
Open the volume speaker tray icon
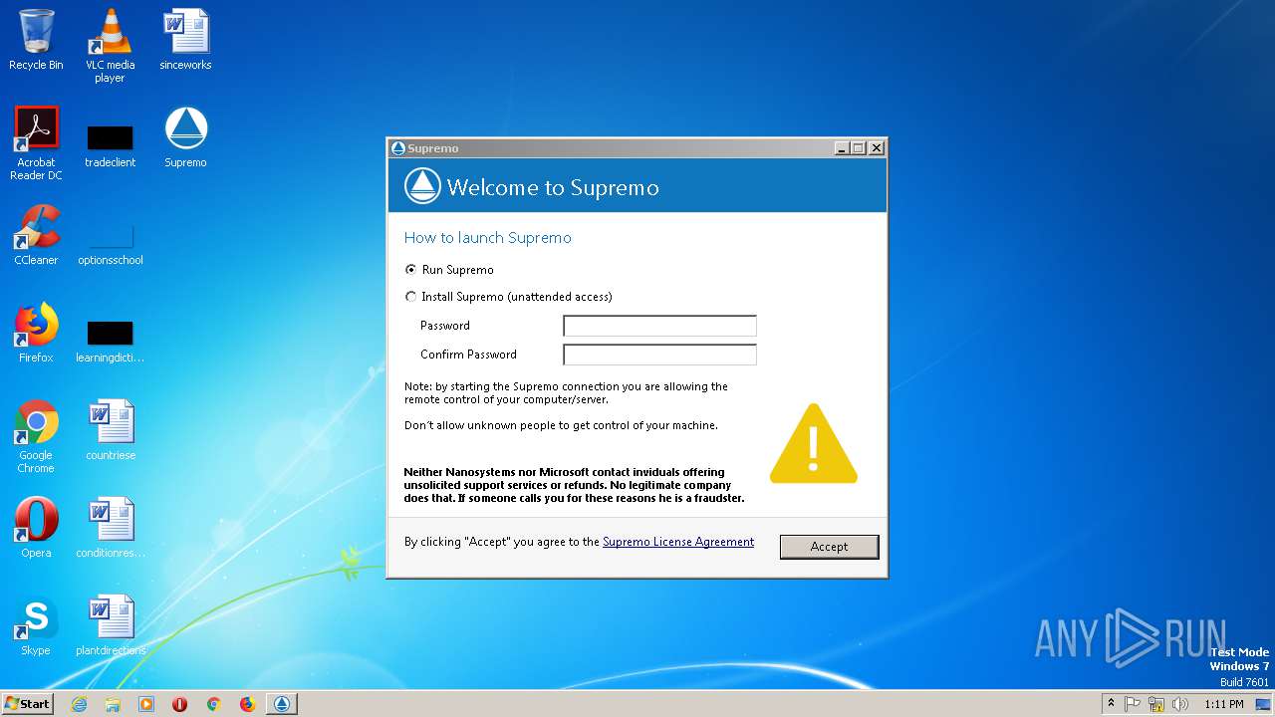pos(1180,704)
